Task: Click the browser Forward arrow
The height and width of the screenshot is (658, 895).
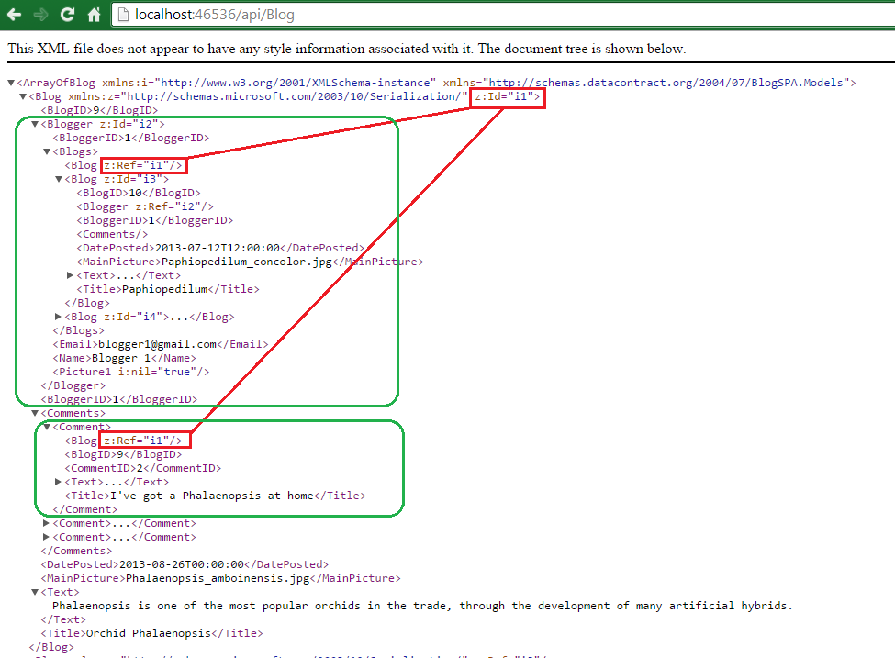Action: 40,15
